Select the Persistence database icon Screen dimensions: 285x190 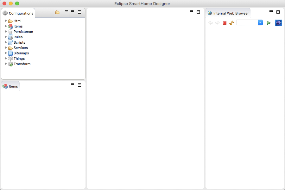[10, 32]
